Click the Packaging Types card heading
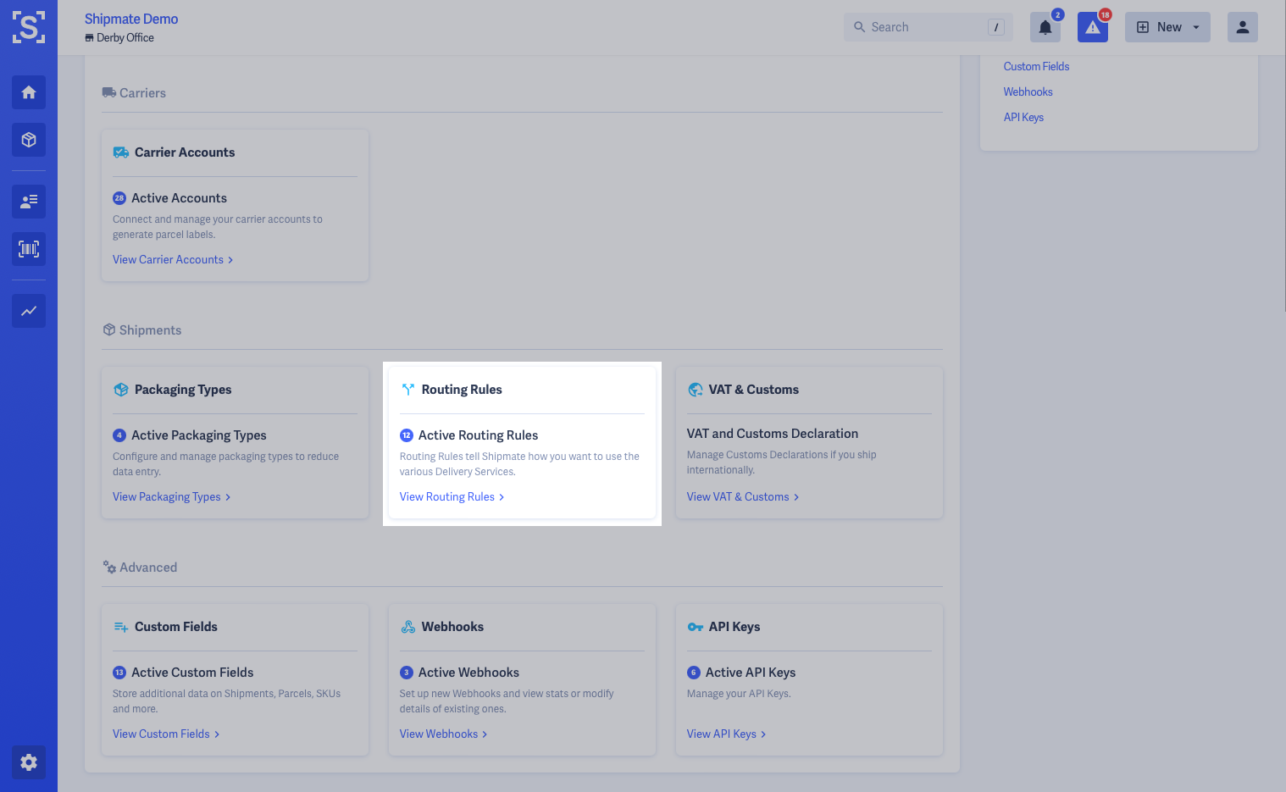Image resolution: width=1286 pixels, height=792 pixels. click(183, 390)
